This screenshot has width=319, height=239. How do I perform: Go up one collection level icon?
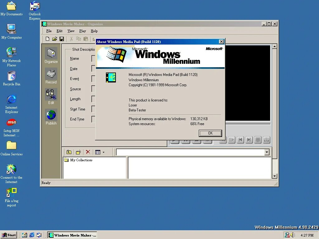69,152
